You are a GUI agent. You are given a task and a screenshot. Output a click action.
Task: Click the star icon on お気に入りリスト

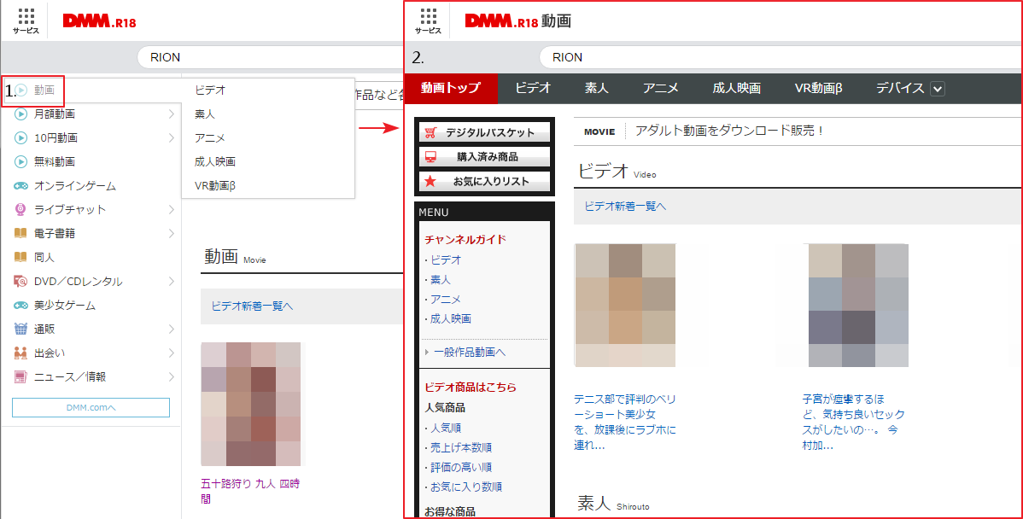[430, 181]
